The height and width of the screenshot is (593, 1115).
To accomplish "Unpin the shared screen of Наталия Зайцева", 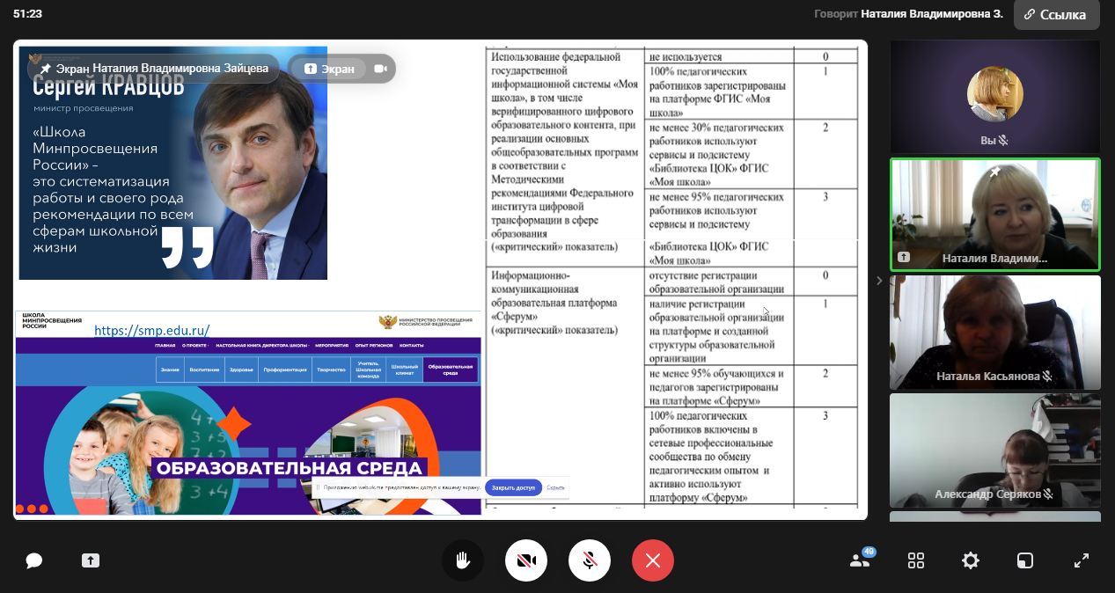I will coord(46,69).
